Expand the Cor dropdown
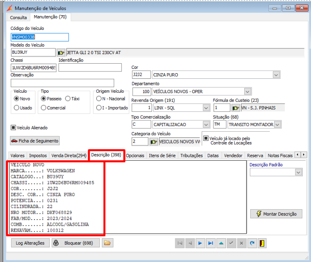The height and width of the screenshot is (262, 311). point(276,75)
